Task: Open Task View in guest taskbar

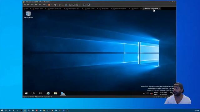Action: coord(41,93)
